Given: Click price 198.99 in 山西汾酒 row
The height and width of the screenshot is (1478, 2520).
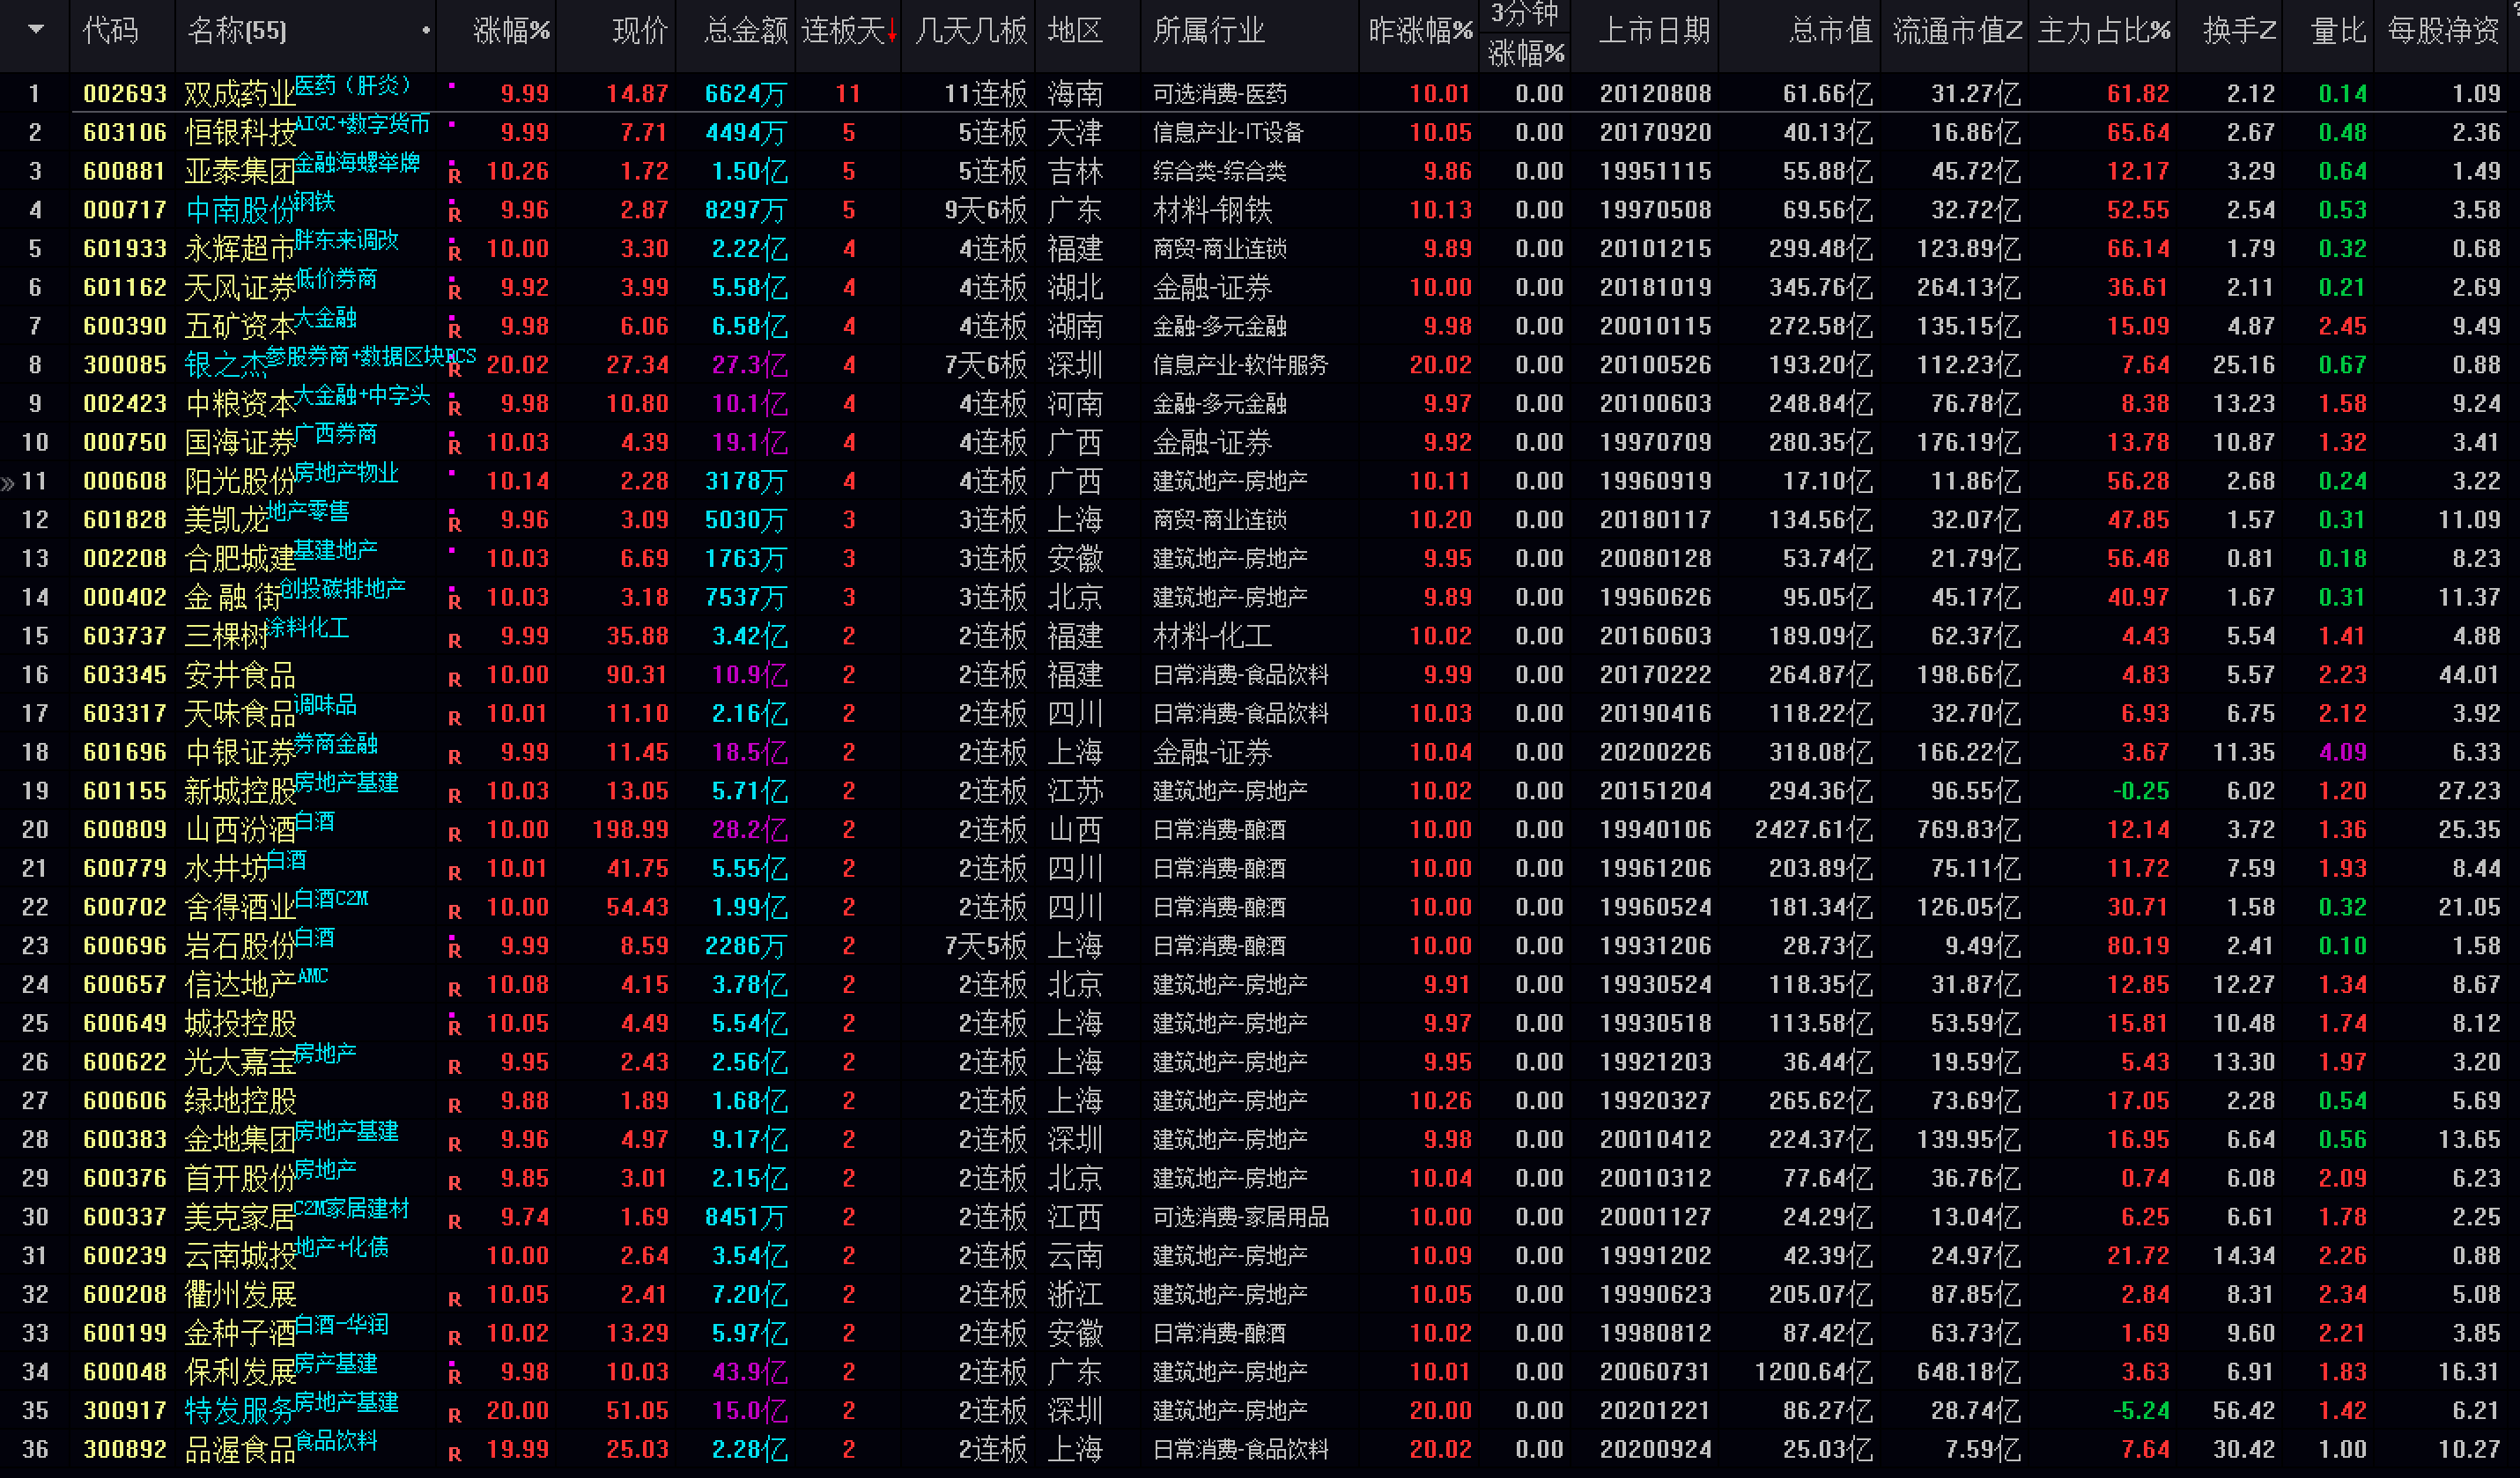Looking at the screenshot, I should (630, 830).
